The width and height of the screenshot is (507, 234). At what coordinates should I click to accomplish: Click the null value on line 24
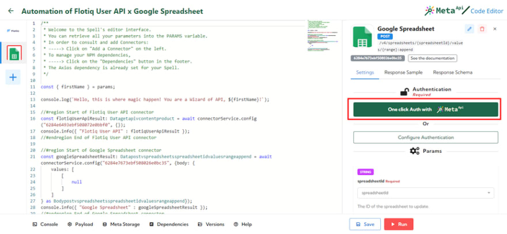pos(77,182)
